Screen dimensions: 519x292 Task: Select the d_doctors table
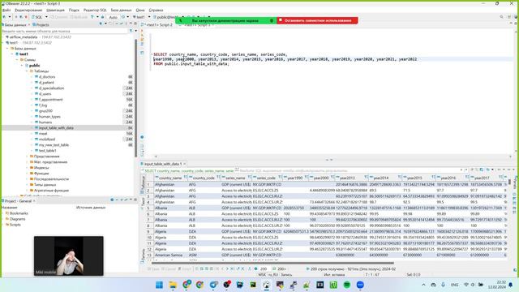(x=47, y=77)
